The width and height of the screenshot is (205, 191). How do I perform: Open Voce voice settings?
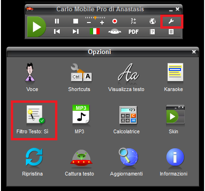tap(32, 77)
